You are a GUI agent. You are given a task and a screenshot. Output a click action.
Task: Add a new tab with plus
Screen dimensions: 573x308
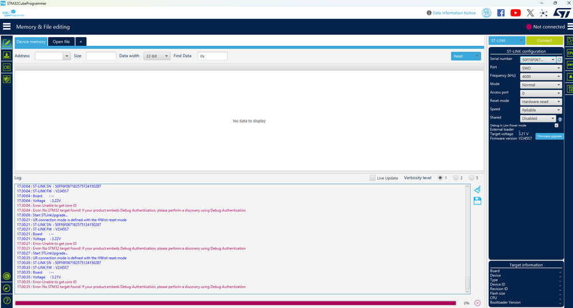81,42
